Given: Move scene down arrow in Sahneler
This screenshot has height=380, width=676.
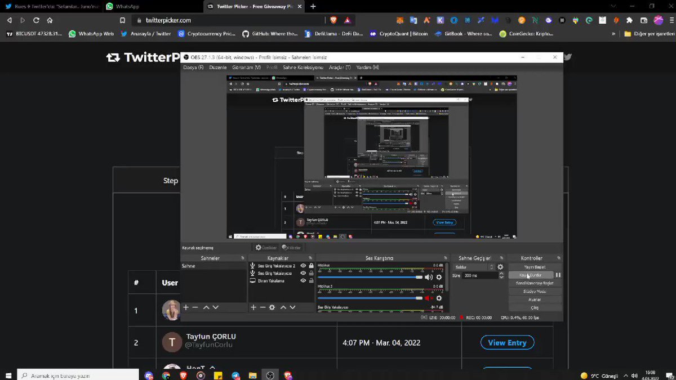Looking at the screenshot, I should point(215,307).
